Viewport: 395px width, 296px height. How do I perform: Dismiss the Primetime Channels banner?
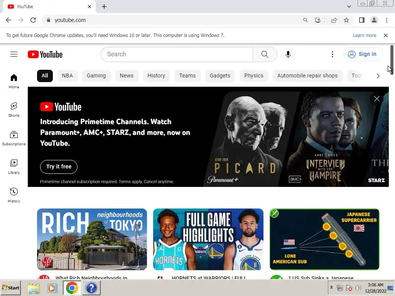tap(376, 99)
